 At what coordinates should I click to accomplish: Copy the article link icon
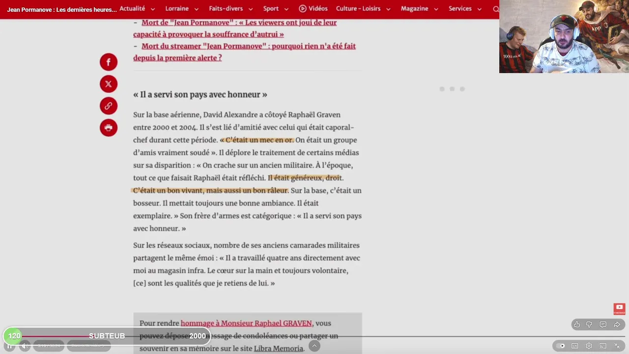click(109, 106)
